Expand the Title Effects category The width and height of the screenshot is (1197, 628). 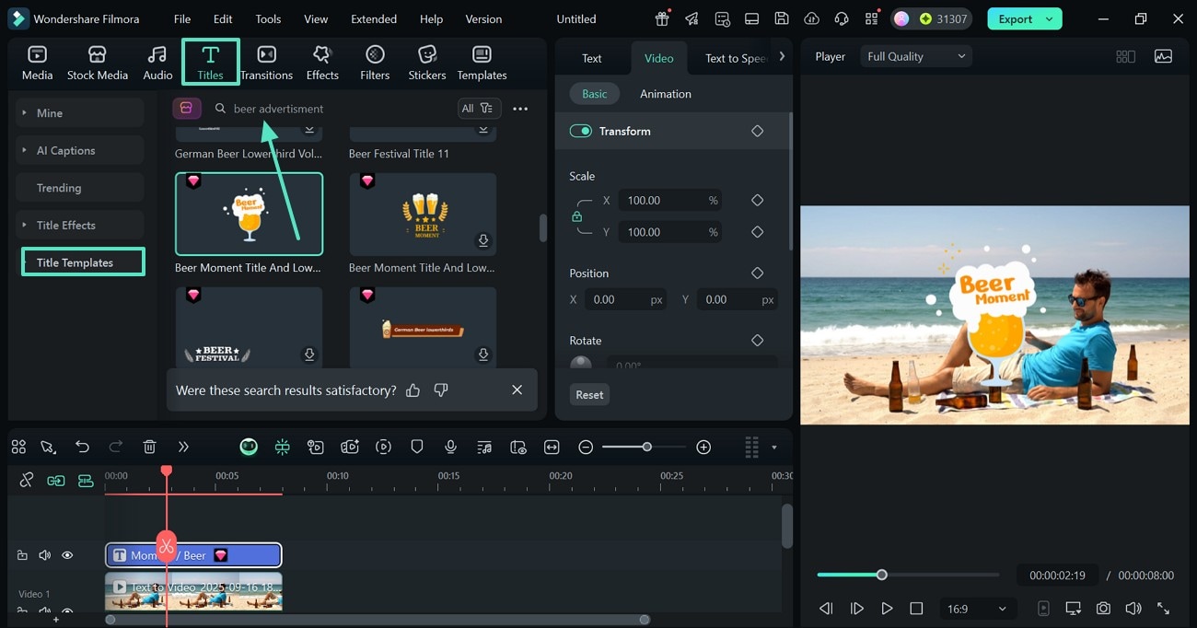click(x=80, y=225)
